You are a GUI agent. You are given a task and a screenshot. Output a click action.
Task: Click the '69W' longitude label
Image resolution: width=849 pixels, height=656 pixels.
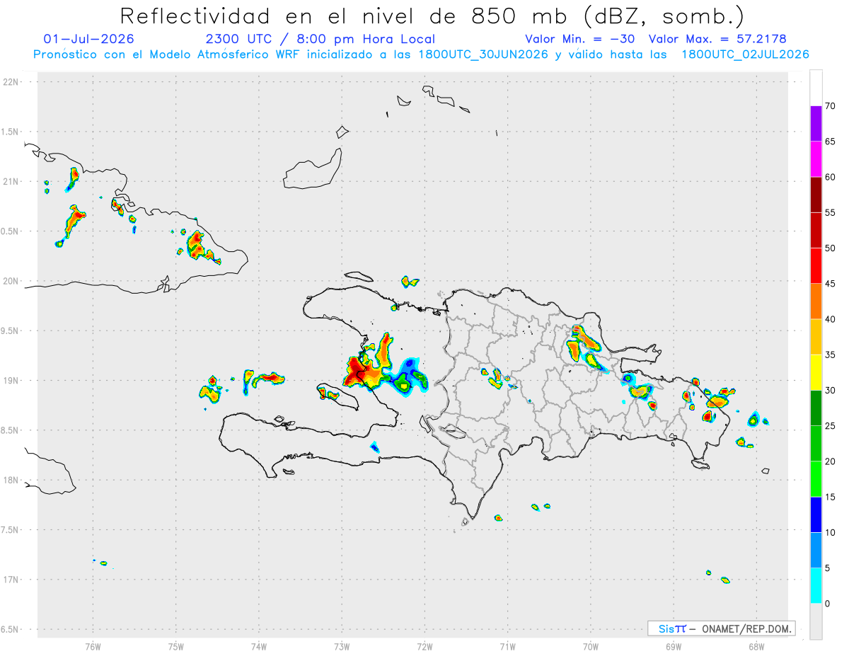[674, 646]
